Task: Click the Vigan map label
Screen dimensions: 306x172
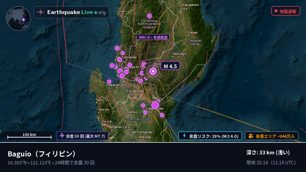Action: [122, 11]
